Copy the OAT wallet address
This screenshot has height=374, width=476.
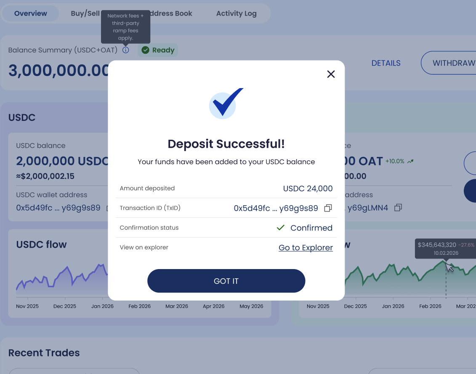click(398, 208)
